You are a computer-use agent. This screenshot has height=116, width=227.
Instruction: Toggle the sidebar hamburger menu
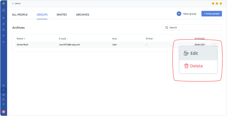[4, 10]
